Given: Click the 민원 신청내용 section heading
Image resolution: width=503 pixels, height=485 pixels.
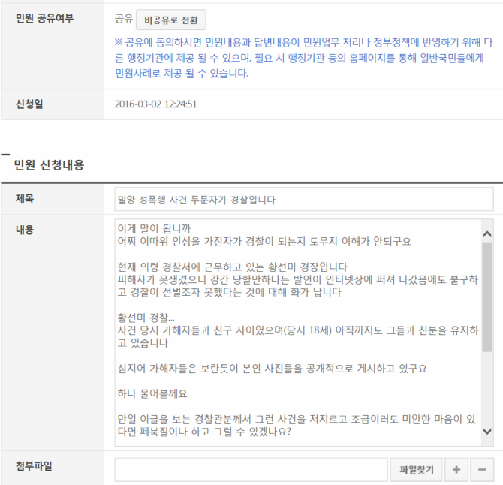Looking at the screenshot, I should click(x=49, y=164).
